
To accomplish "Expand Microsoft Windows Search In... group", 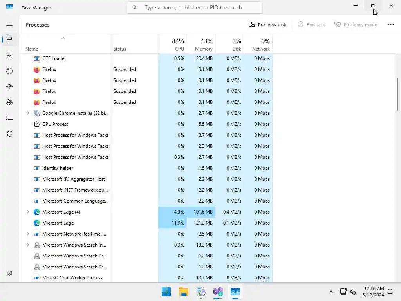I will click(28, 245).
